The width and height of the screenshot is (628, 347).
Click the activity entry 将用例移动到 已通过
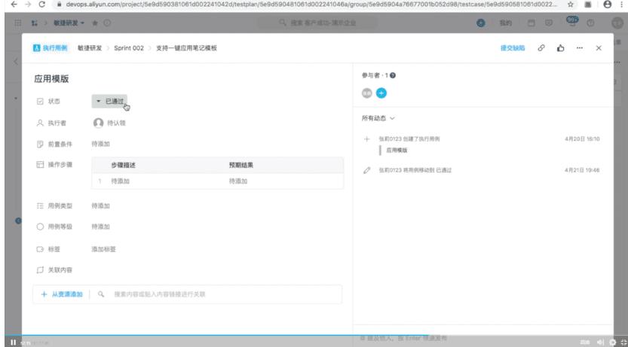415,170
